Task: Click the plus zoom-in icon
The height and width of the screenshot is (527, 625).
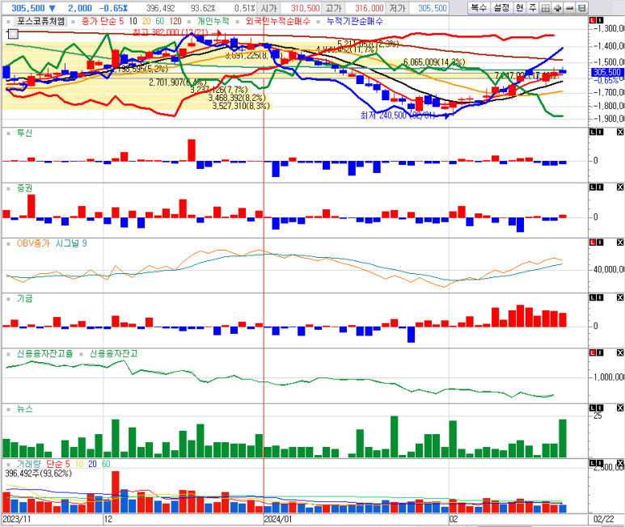Action: click(557, 7)
